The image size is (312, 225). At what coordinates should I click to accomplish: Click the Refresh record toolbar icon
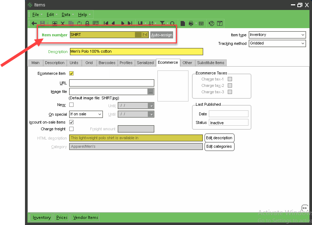coord(79,23)
